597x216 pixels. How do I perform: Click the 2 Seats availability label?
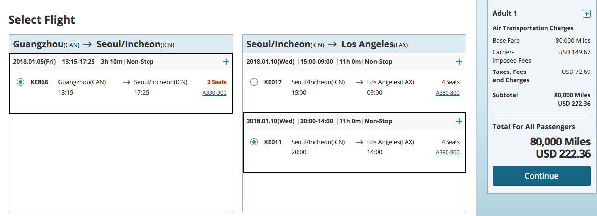[x=217, y=82]
